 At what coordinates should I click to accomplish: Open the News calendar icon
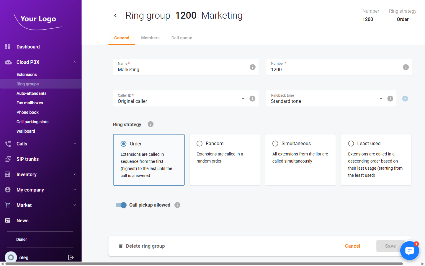pyautogui.click(x=7, y=220)
